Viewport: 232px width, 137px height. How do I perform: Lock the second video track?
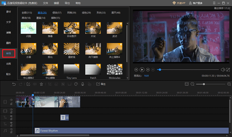(x=11, y=112)
